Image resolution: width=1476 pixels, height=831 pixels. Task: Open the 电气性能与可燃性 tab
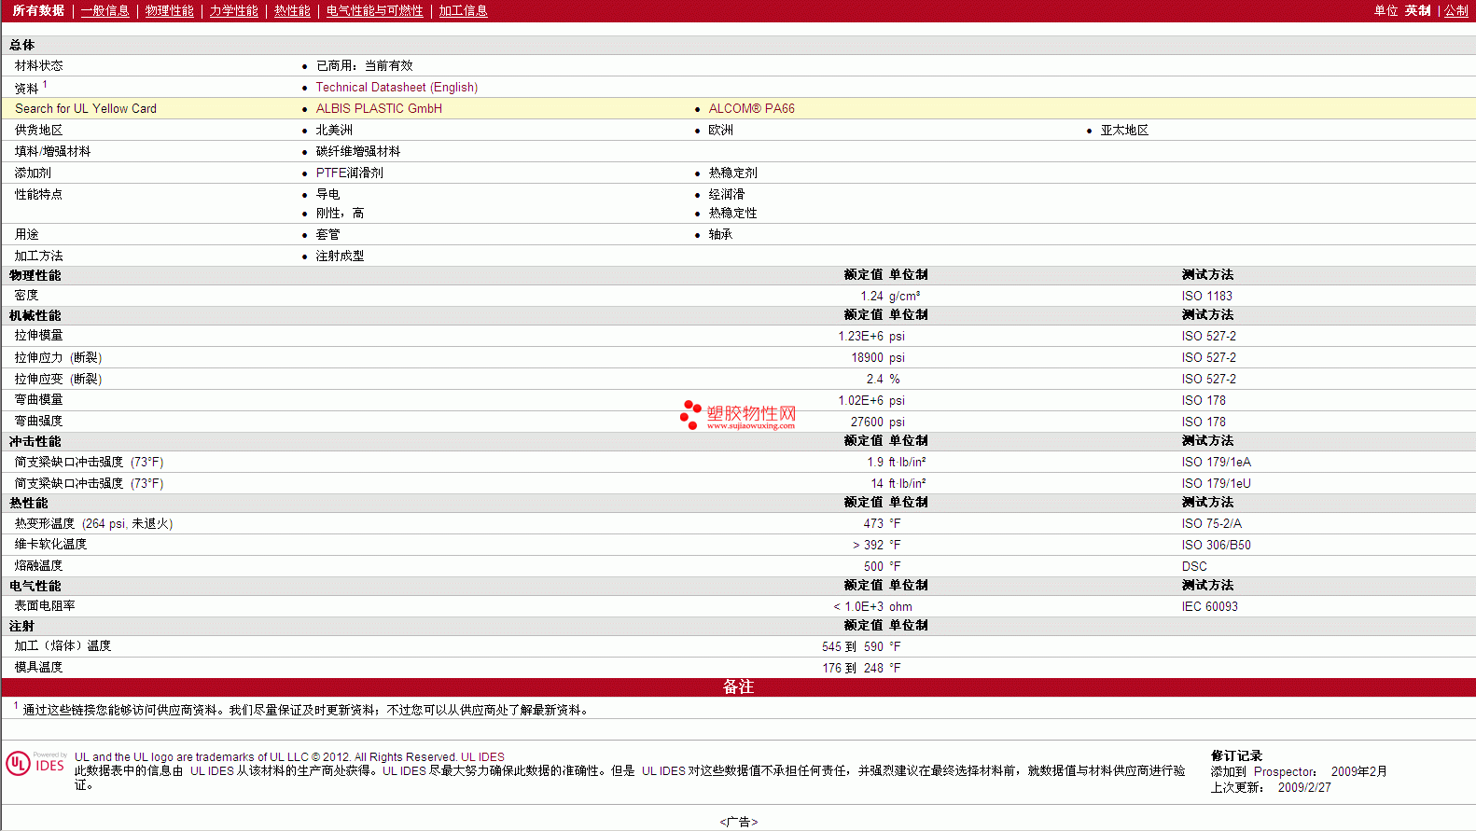pos(374,10)
